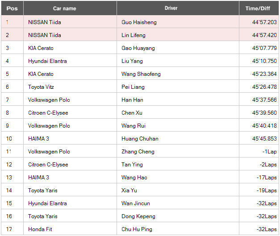Select the Liu Yang driver cell
280x236 pixels.
(x=178, y=61)
